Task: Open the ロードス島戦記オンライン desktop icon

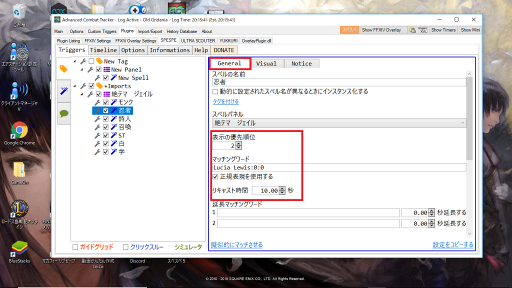Action: (x=19, y=214)
